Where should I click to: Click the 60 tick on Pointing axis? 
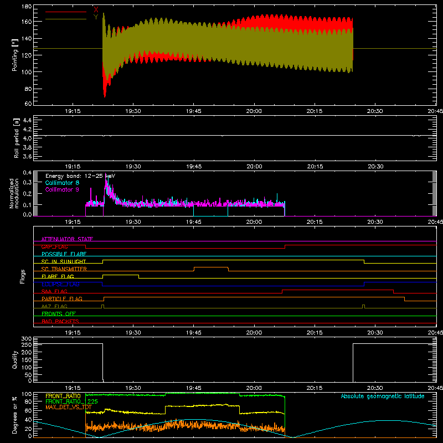click(x=28, y=104)
